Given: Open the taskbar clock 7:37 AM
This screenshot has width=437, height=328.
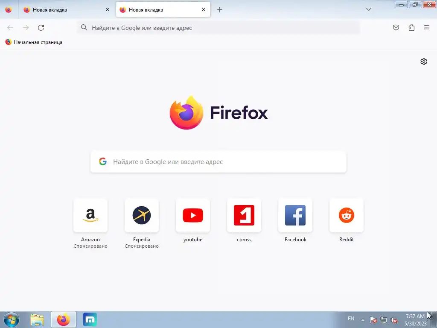Looking at the screenshot, I should pyautogui.click(x=415, y=320).
